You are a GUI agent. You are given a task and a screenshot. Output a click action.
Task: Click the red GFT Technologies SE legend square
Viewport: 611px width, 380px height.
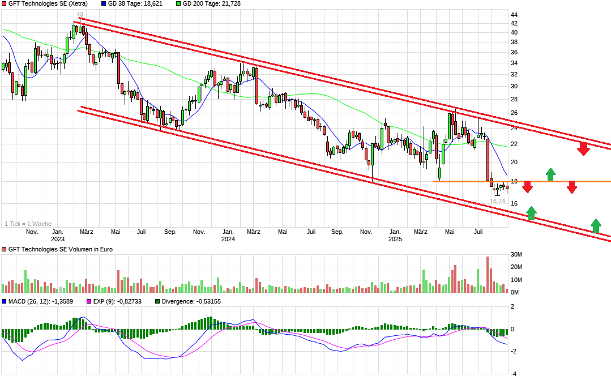click(x=5, y=5)
